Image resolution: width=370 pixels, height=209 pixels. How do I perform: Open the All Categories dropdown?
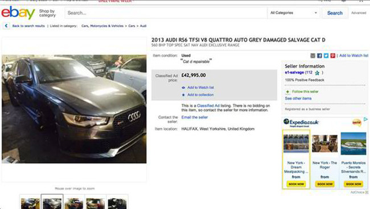pyautogui.click(x=294, y=13)
